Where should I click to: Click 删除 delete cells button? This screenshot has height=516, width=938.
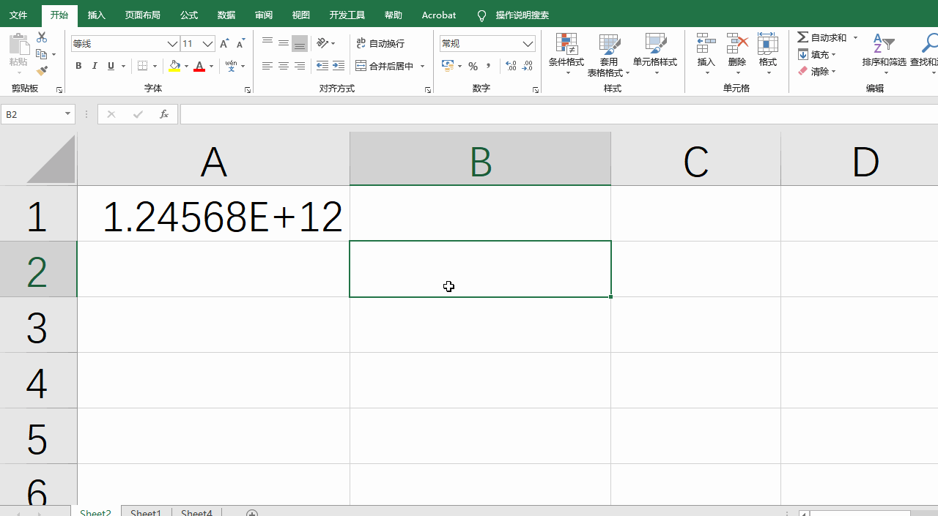[x=737, y=54]
